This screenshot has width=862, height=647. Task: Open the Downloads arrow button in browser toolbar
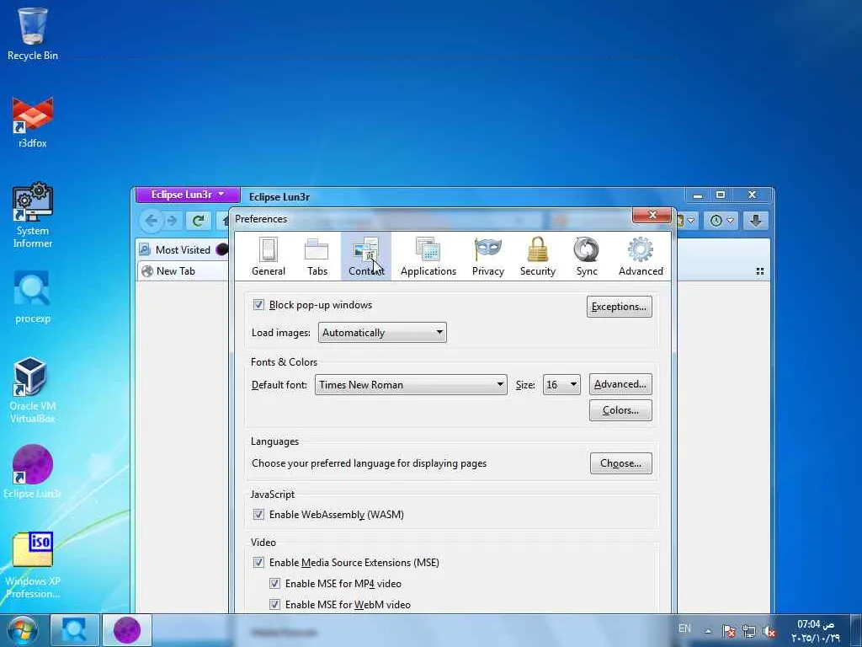click(x=755, y=221)
